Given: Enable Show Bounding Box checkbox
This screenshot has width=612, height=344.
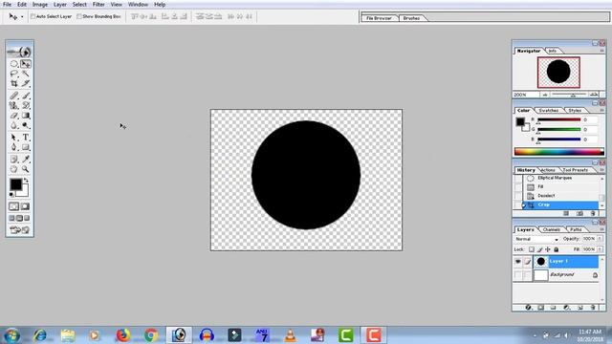Looking at the screenshot, I should [x=79, y=16].
